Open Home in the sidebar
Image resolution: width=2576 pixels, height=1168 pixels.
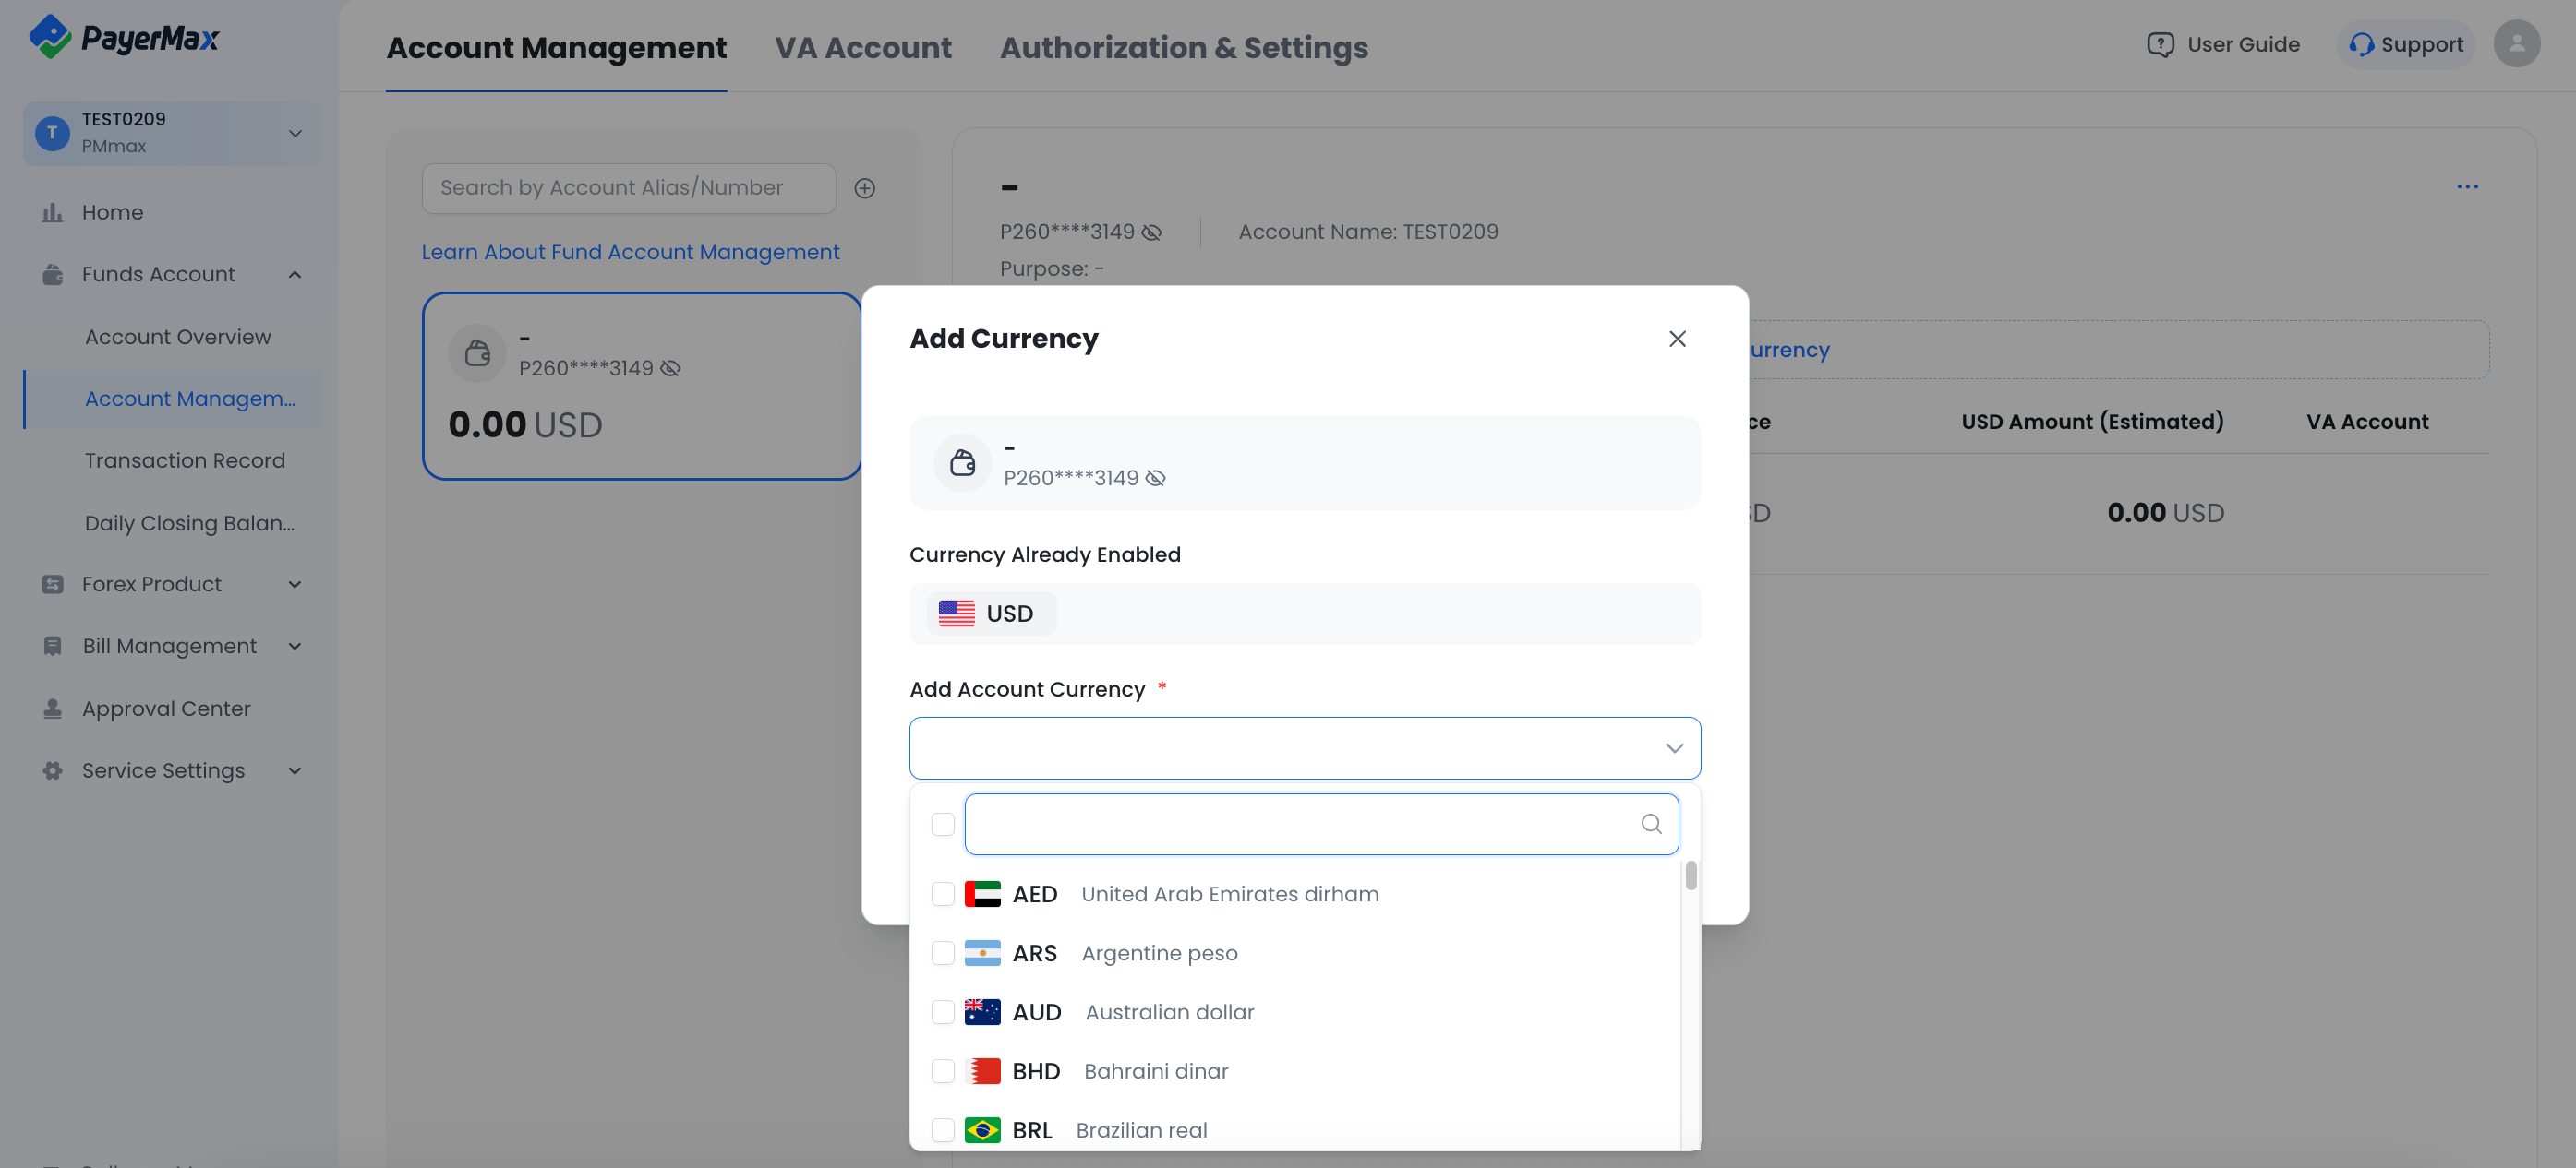coord(112,213)
